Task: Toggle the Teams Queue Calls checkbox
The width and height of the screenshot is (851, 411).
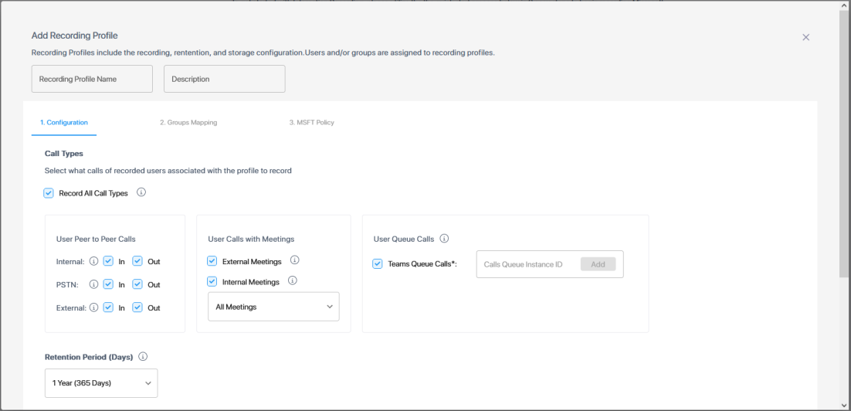Action: (x=378, y=263)
